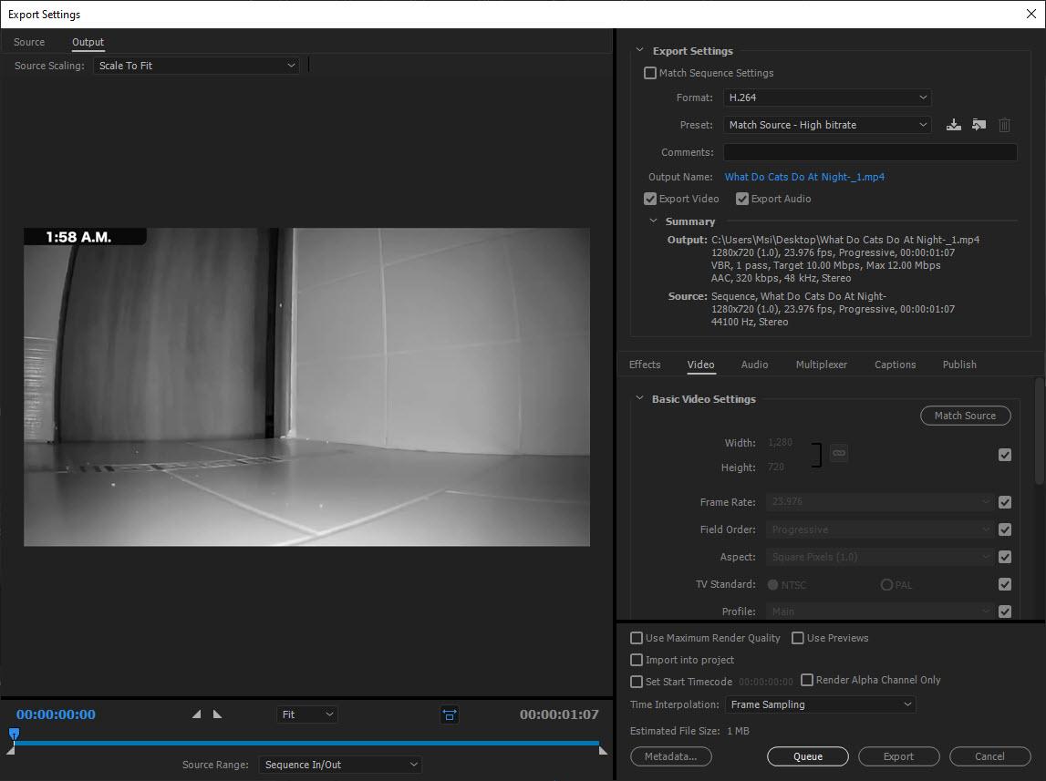Close the Export Settings dialog

(1030, 14)
